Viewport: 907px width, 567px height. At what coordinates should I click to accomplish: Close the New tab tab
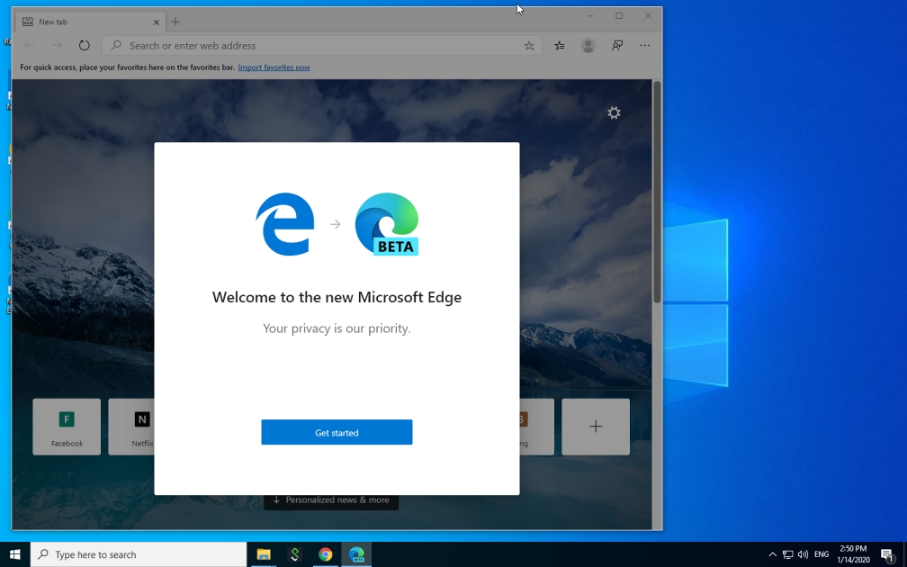(157, 22)
